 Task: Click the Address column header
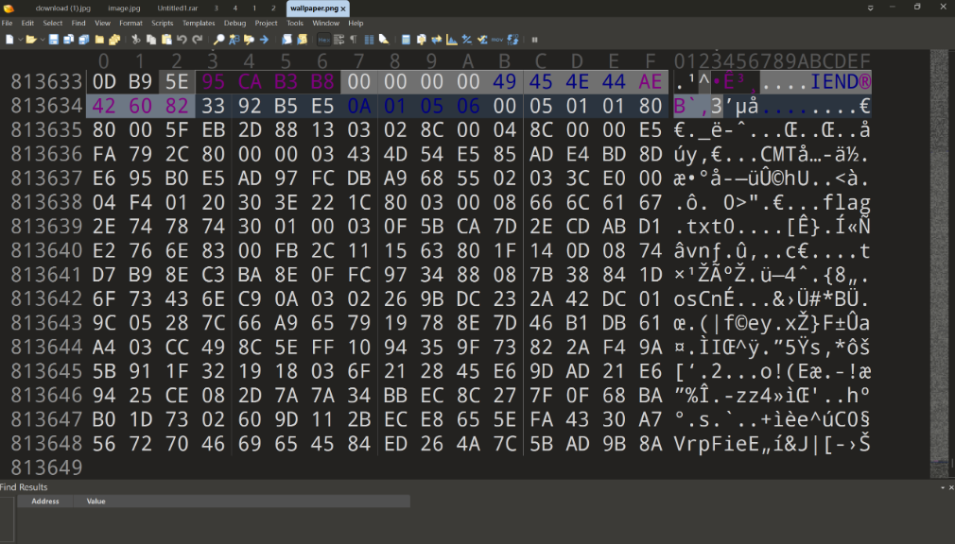tap(45, 501)
